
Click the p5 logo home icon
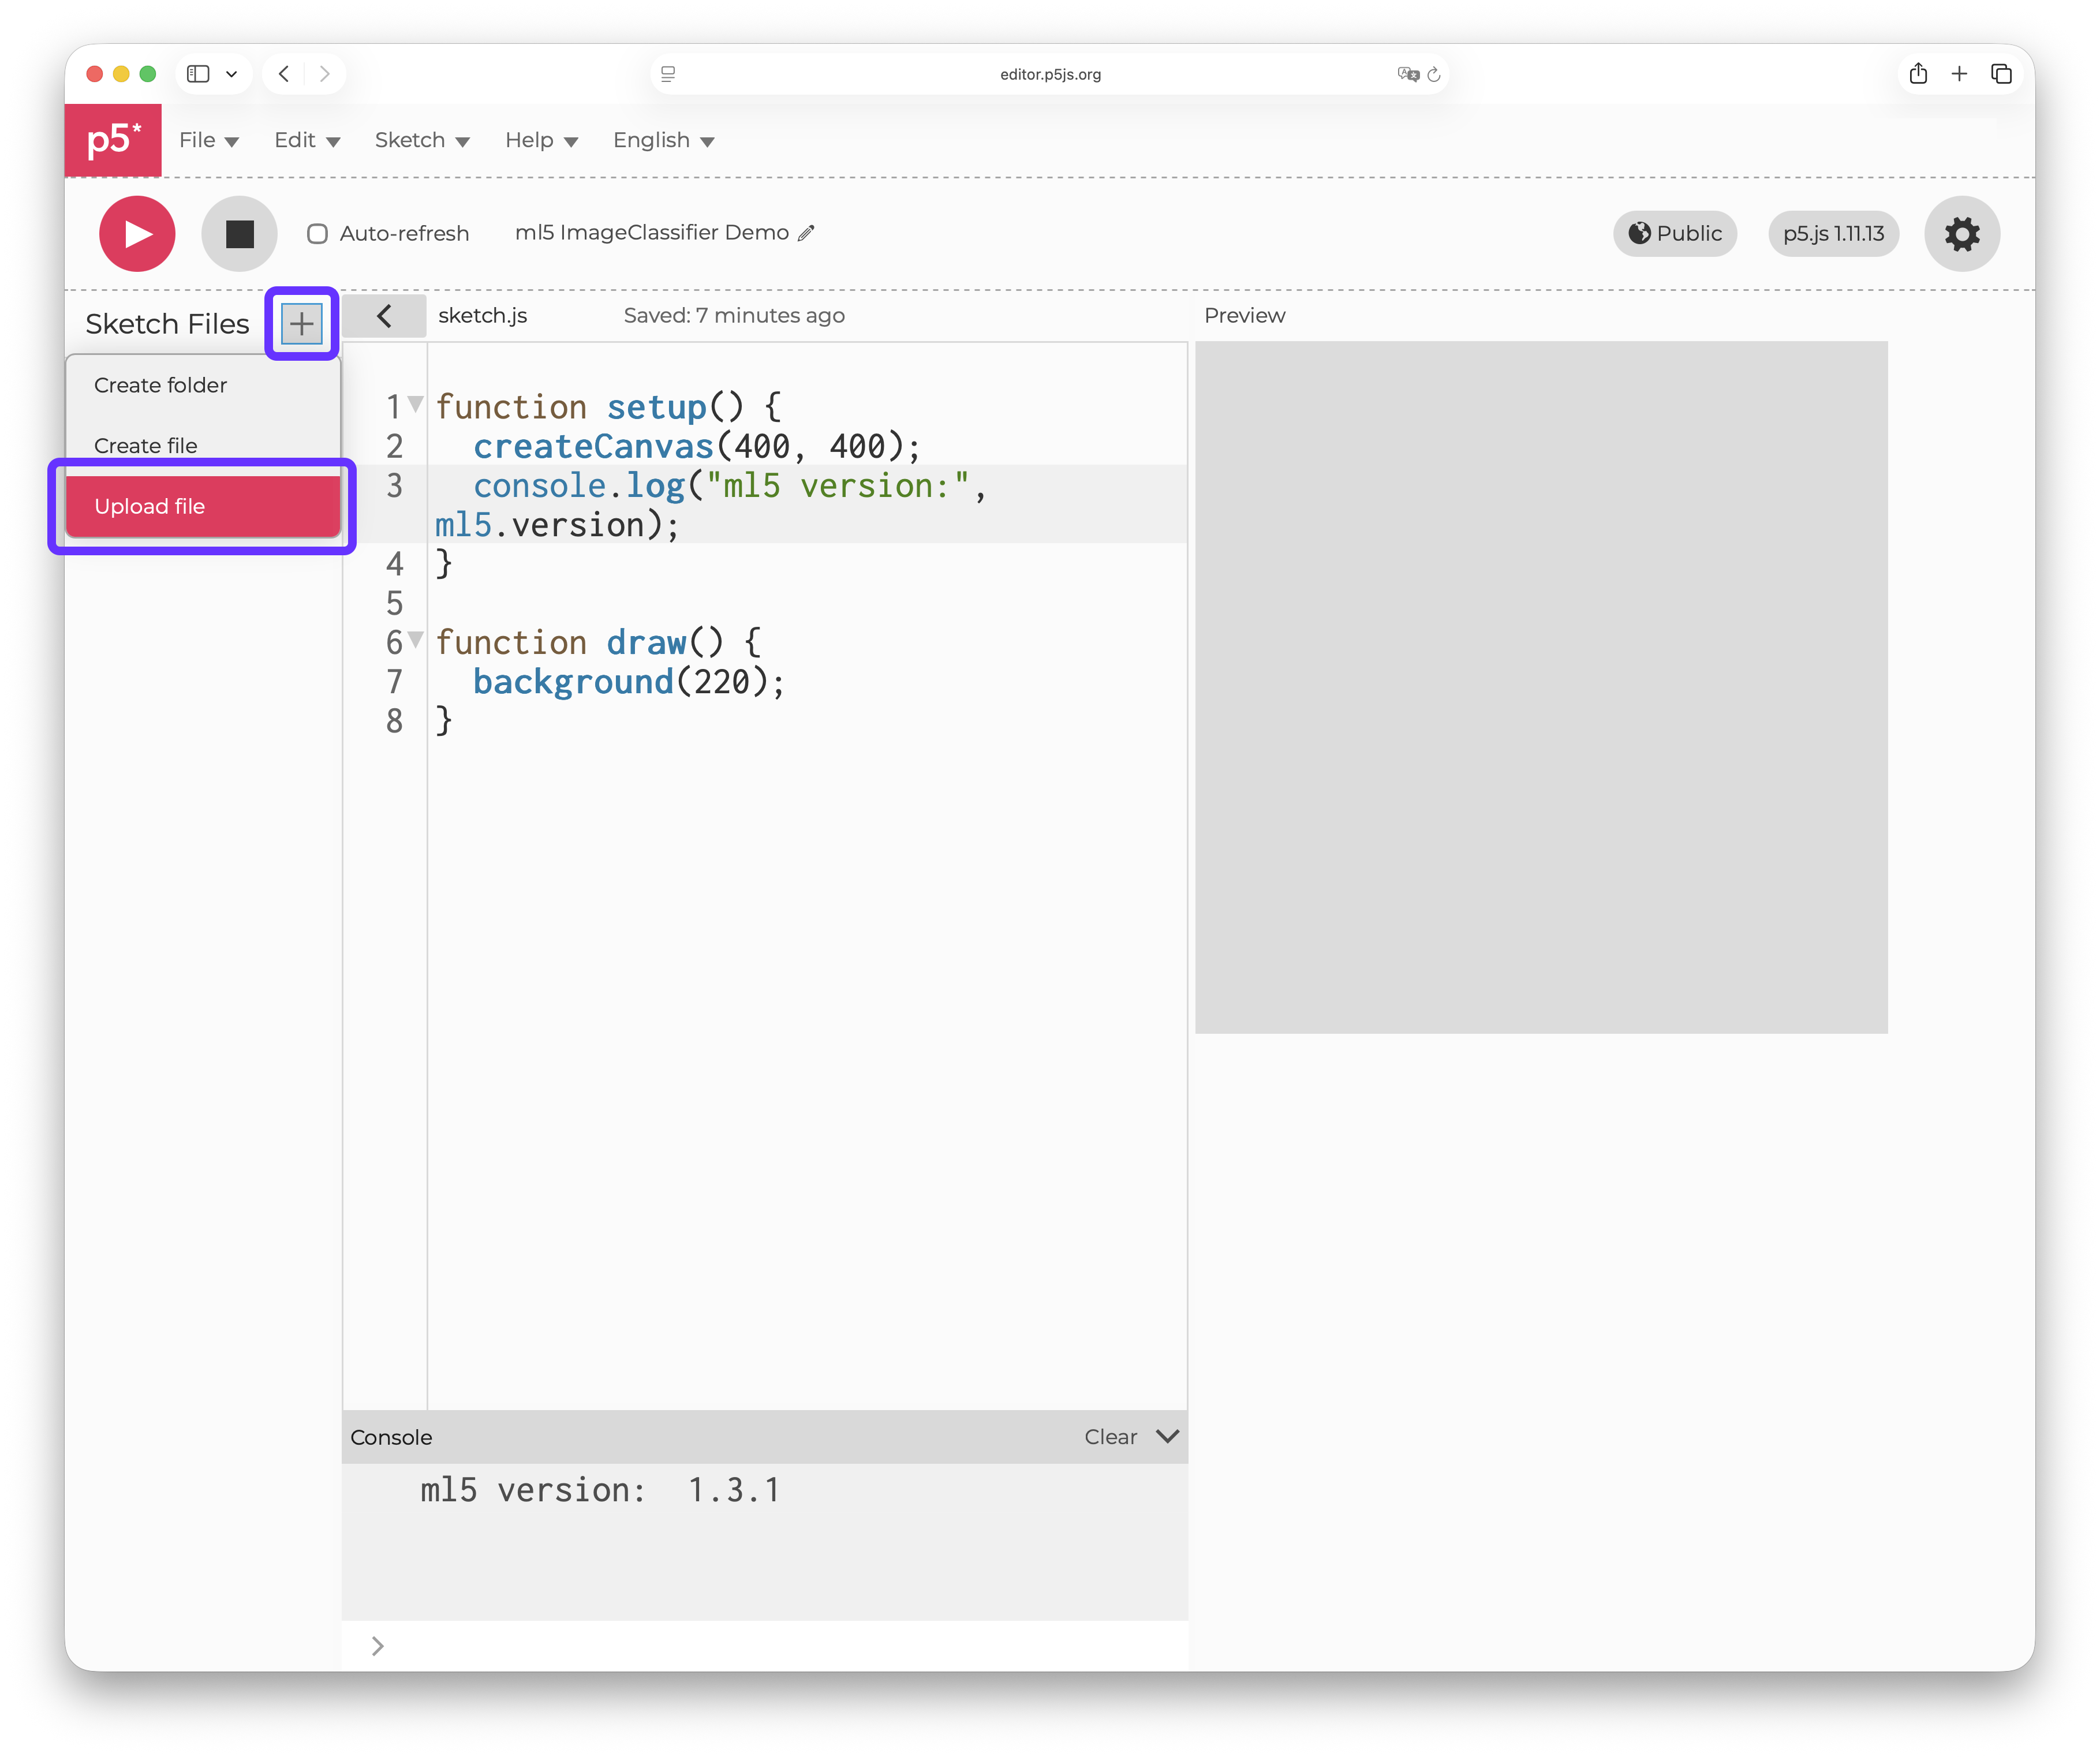(x=113, y=140)
